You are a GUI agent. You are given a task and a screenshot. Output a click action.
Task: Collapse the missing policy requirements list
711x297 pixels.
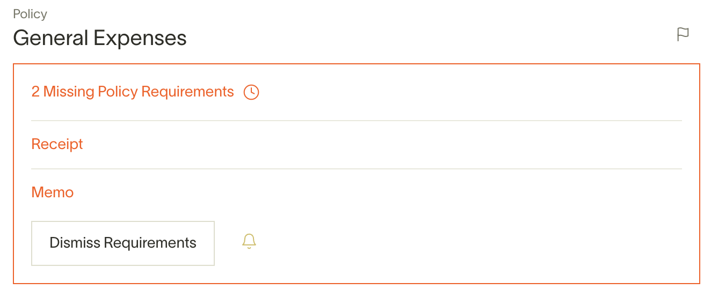[133, 92]
